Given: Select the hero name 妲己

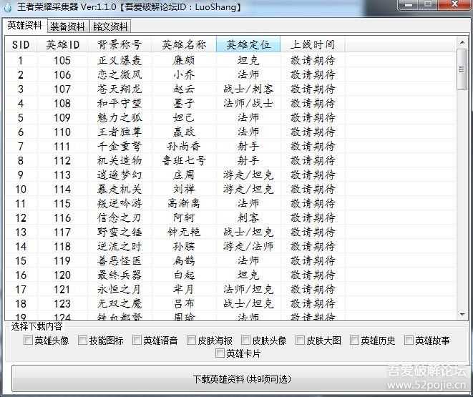Looking at the screenshot, I should 184,117.
